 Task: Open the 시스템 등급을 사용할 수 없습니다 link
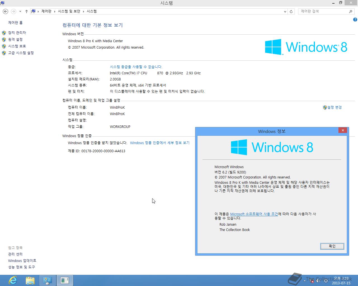tap(136, 67)
